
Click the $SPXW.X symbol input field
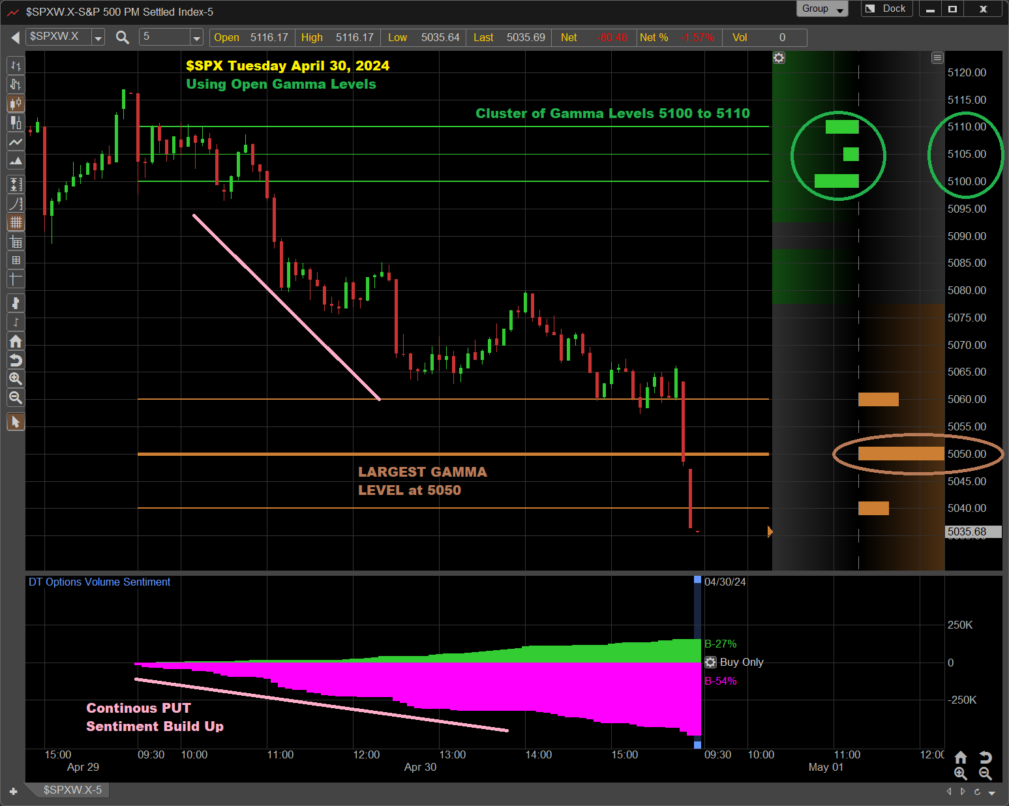point(59,37)
